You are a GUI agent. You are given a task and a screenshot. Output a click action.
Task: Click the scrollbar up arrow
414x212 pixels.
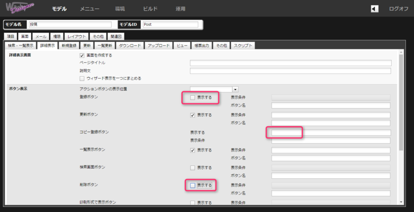(x=401, y=52)
